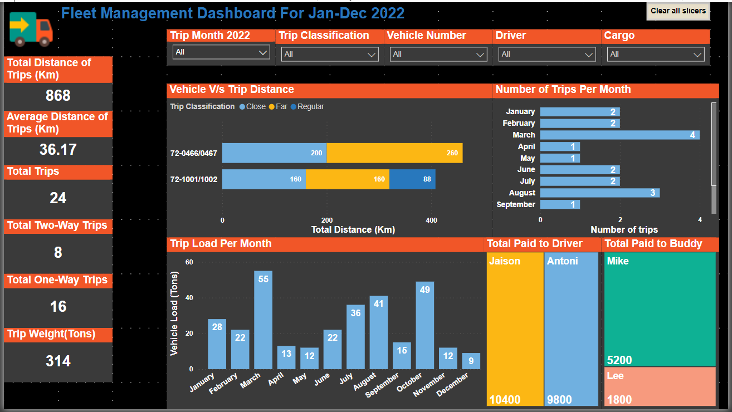Viewport: 732px width, 412px height.
Task: Expand the Driver slicer dropdown
Action: [547, 55]
